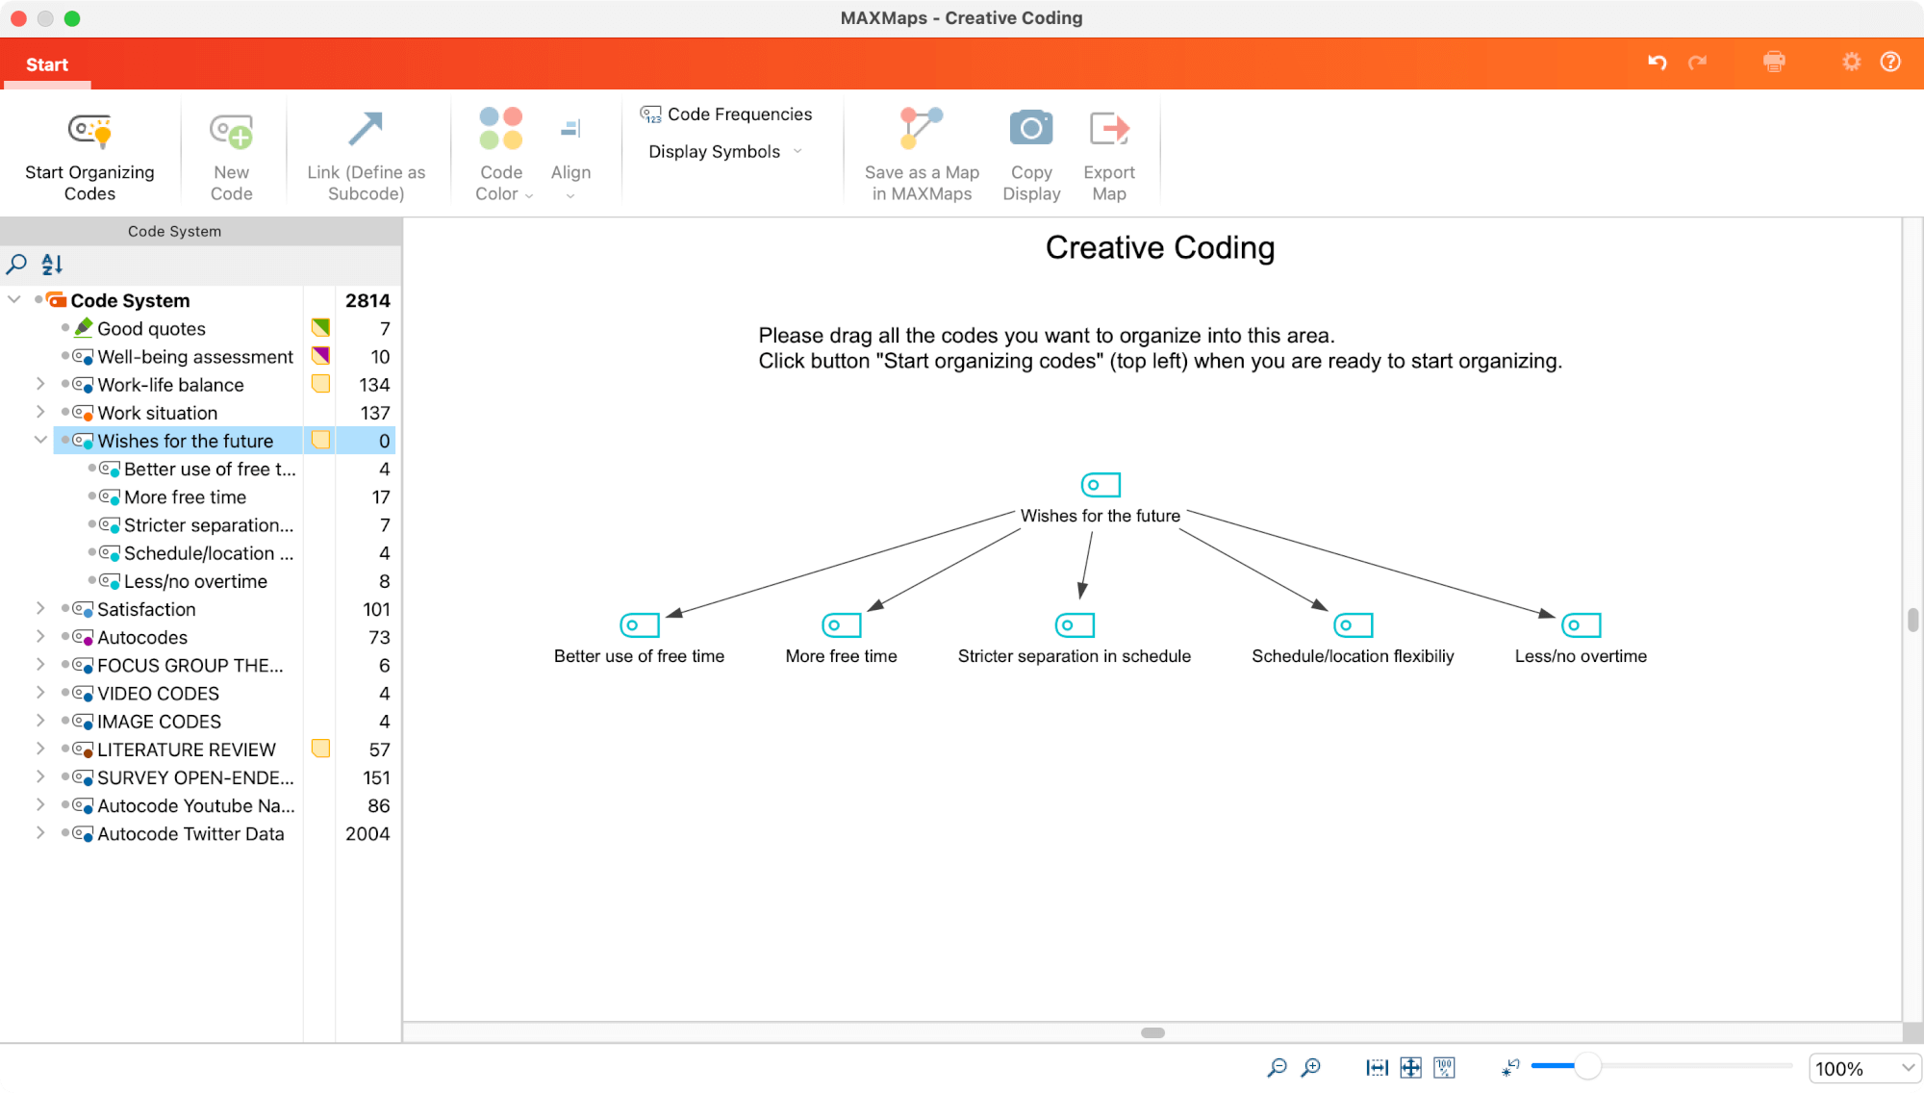
Task: Collapse the Wishes for the future code
Action: pyautogui.click(x=40, y=440)
